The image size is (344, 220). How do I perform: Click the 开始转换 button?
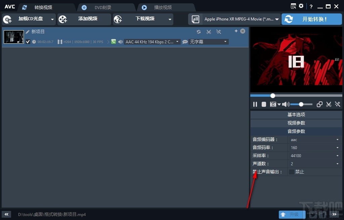(311, 19)
